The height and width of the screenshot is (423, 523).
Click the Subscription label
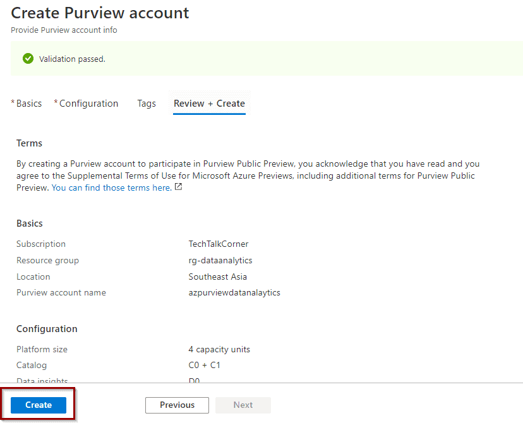(x=41, y=244)
